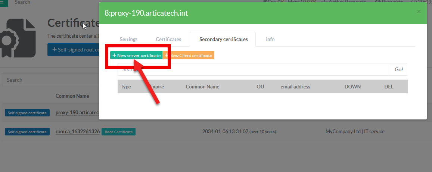The image size is (432, 172).
Task: Sort by the Expire column header
Action: pyautogui.click(x=157, y=87)
